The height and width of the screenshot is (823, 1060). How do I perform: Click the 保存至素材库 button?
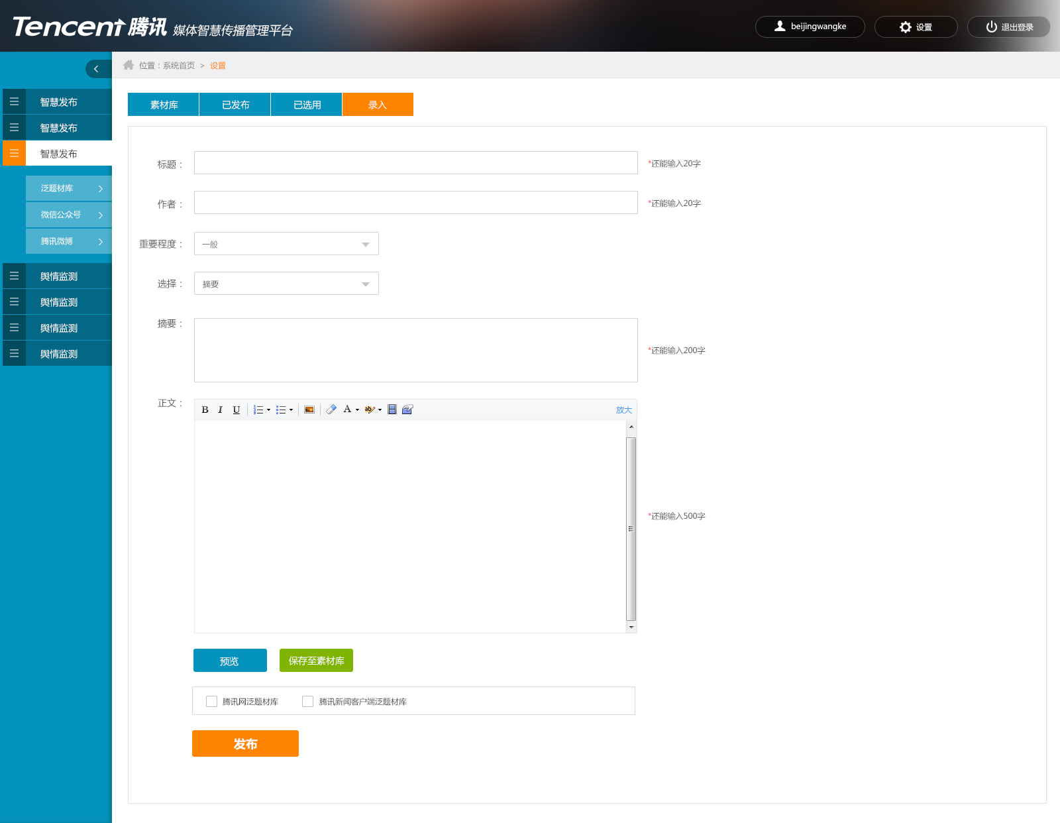click(316, 661)
